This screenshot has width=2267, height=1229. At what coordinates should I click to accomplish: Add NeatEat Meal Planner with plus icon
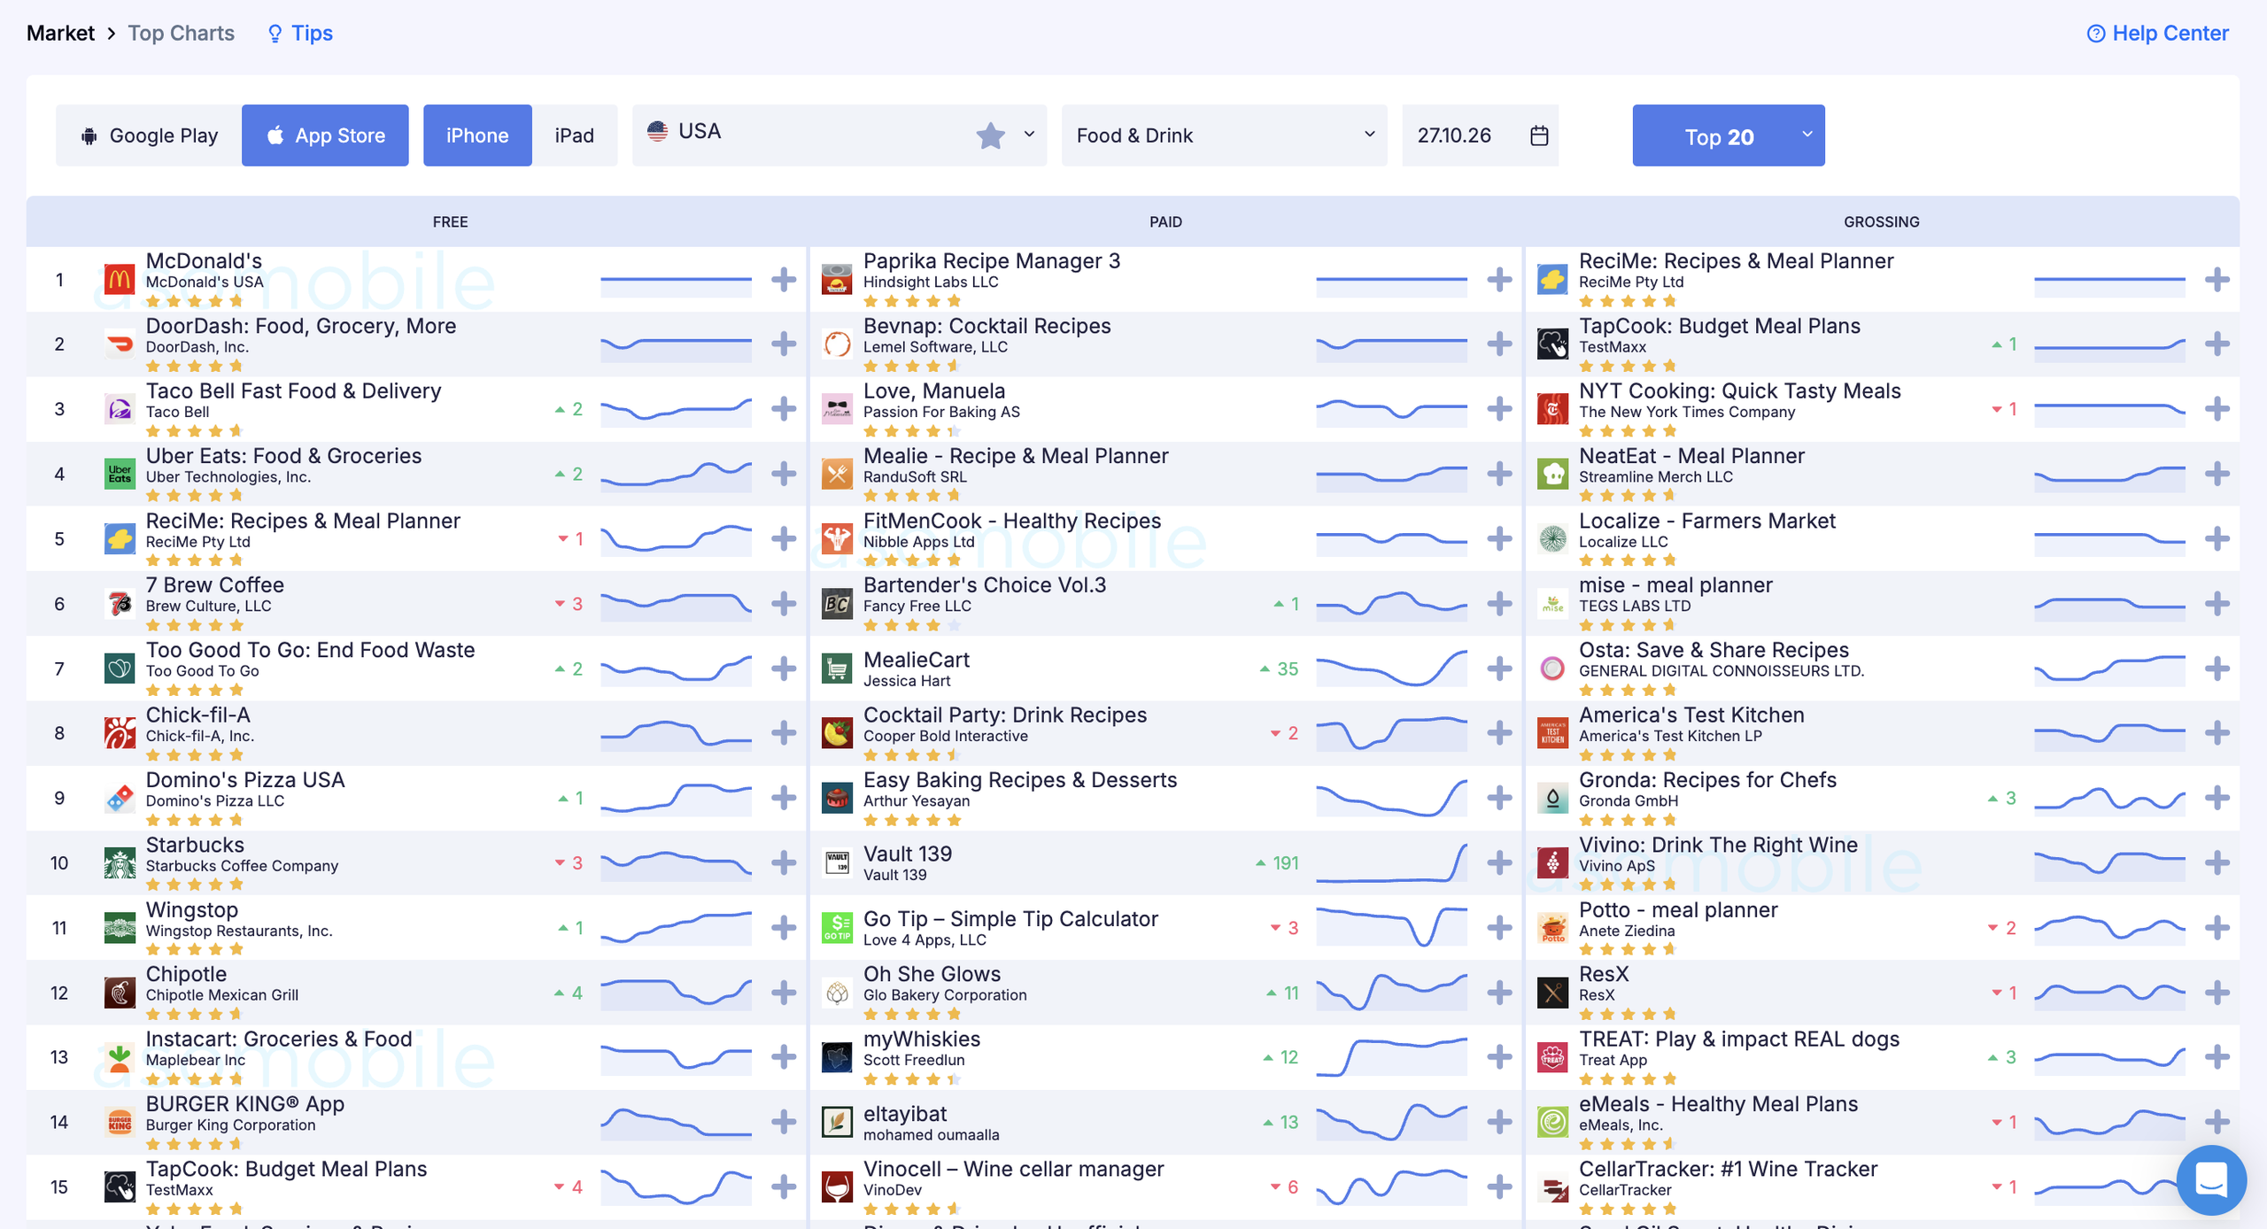[2217, 474]
